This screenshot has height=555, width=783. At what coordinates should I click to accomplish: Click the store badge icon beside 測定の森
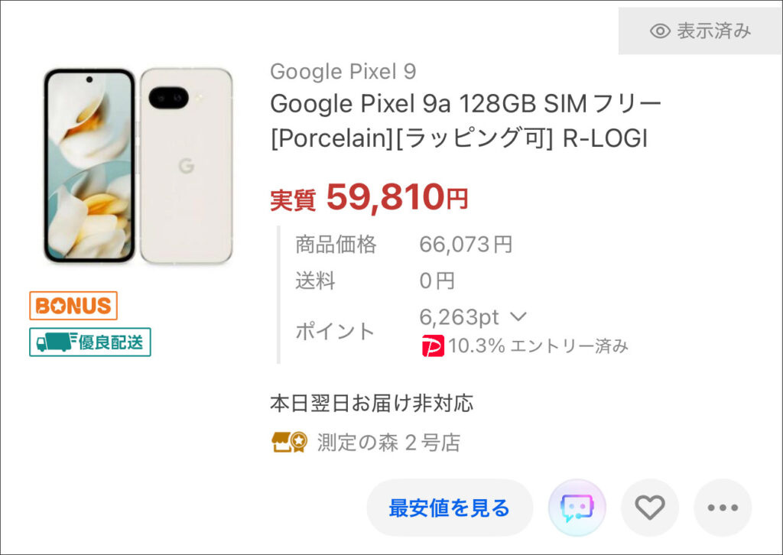tap(289, 442)
